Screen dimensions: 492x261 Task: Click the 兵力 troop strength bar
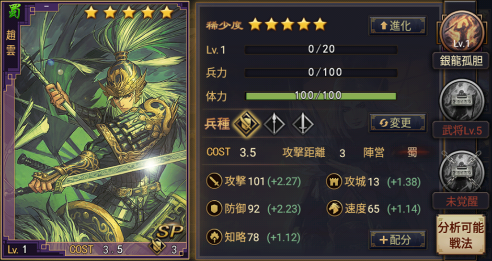click(x=320, y=73)
